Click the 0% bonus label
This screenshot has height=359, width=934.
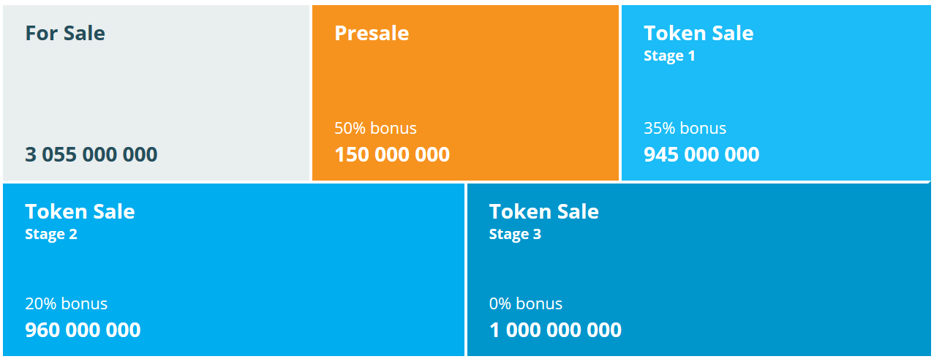coord(526,303)
